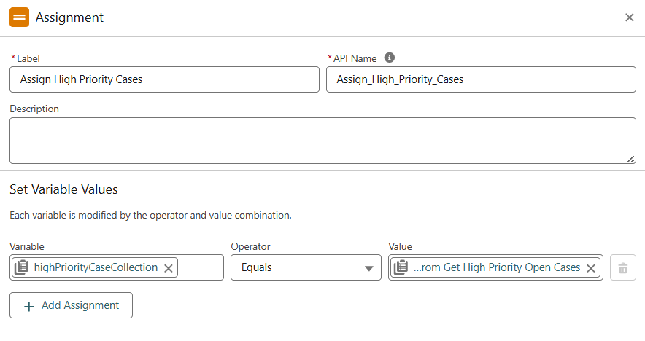Clear the Get High Priority Open Cases value
This screenshot has height=341, width=645.
coord(591,268)
